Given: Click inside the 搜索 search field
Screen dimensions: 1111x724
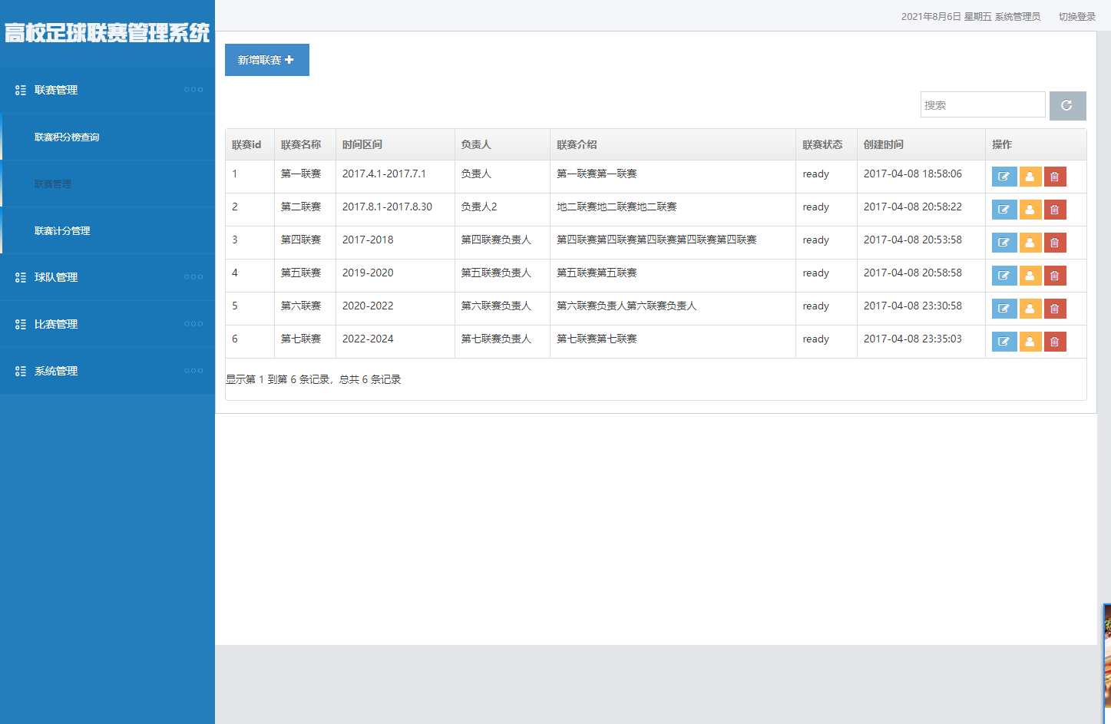Looking at the screenshot, I should (983, 104).
